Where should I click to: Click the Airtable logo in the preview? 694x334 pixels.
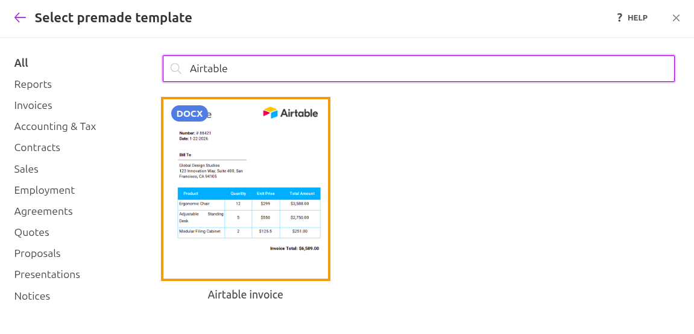[x=291, y=113]
